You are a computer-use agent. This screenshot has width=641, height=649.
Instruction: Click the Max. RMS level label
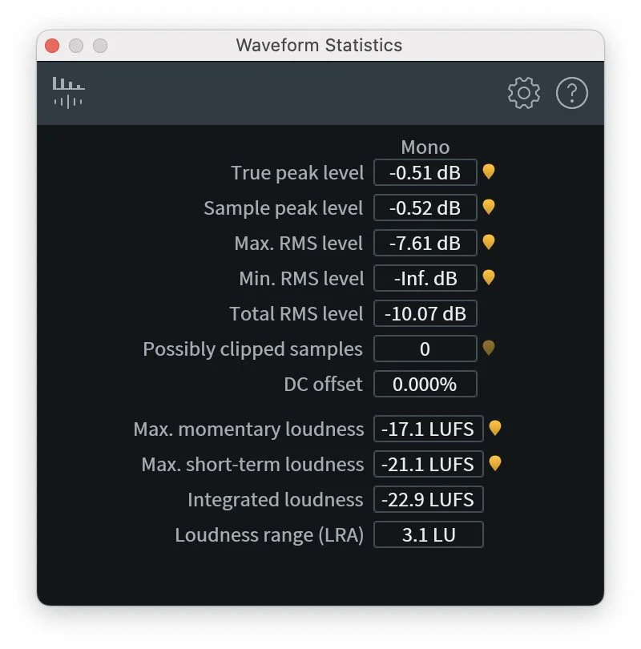point(298,243)
